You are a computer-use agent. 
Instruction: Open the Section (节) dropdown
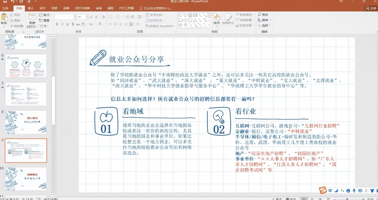click(44, 26)
